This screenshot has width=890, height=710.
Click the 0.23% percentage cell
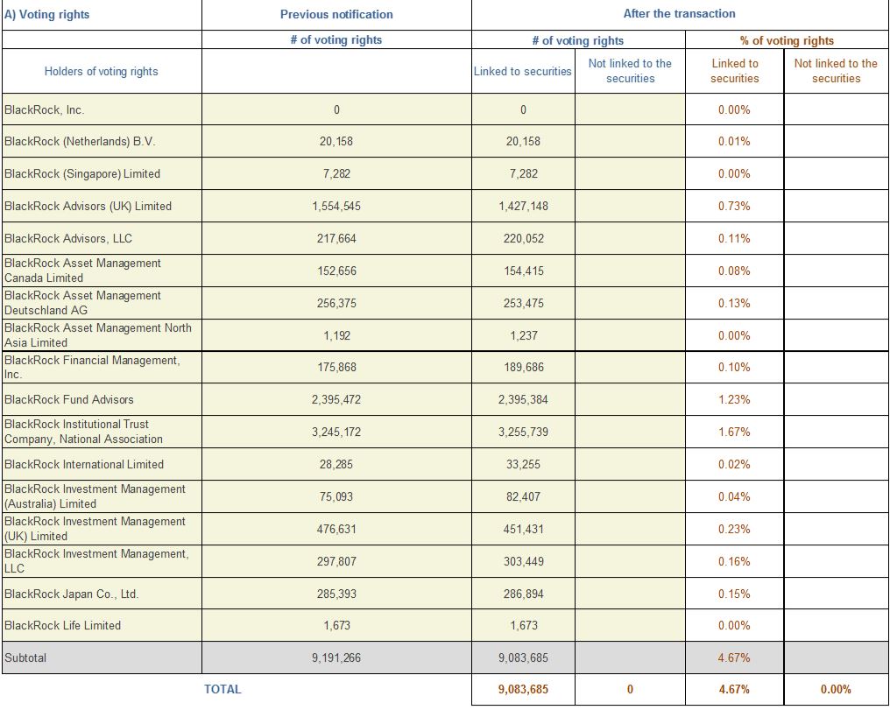(x=734, y=529)
